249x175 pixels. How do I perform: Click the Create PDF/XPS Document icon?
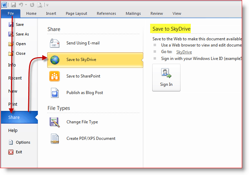pos(55,138)
